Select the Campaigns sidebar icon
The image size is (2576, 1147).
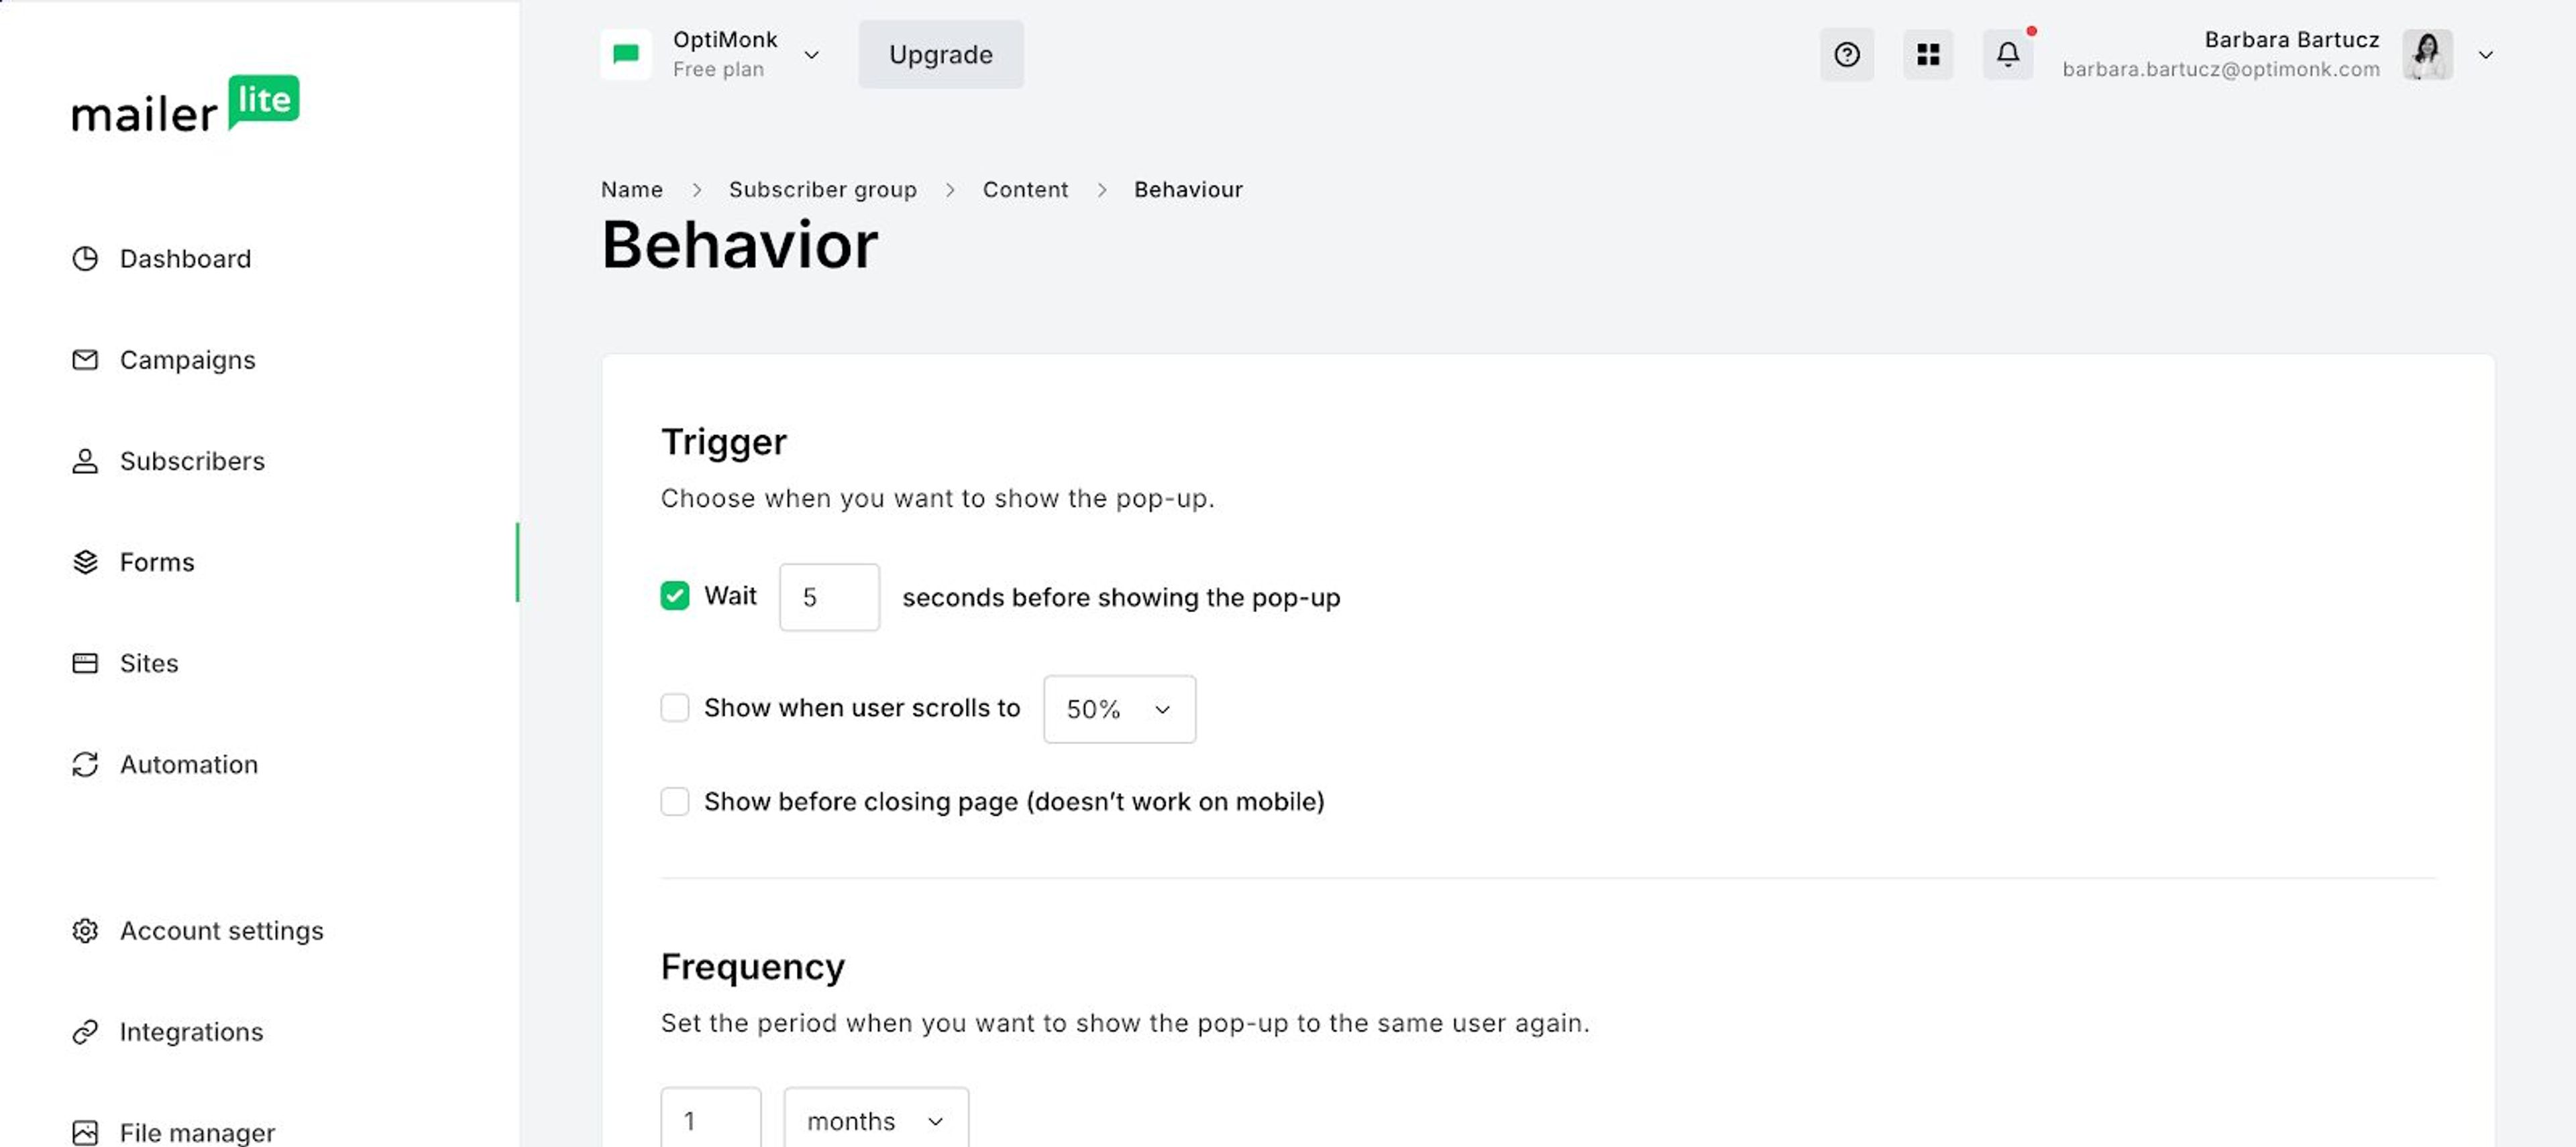tap(84, 360)
